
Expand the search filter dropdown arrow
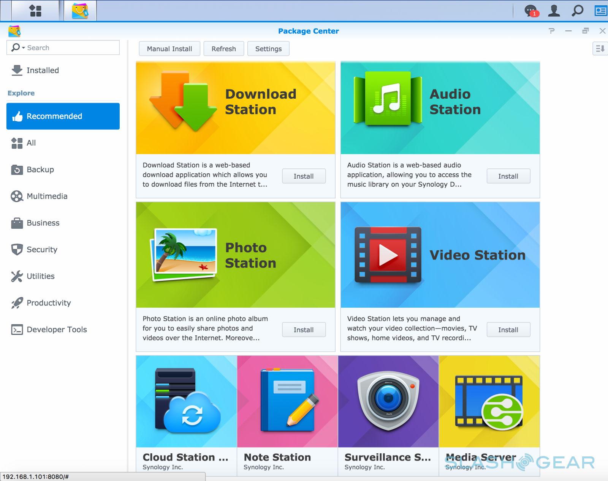coord(24,48)
